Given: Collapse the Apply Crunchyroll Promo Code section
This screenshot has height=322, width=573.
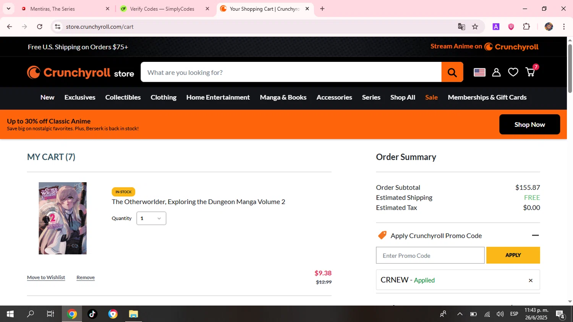Looking at the screenshot, I should pos(536,235).
